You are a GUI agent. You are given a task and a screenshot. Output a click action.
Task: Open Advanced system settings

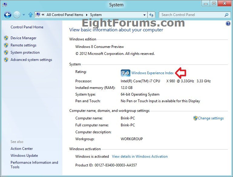(31, 60)
